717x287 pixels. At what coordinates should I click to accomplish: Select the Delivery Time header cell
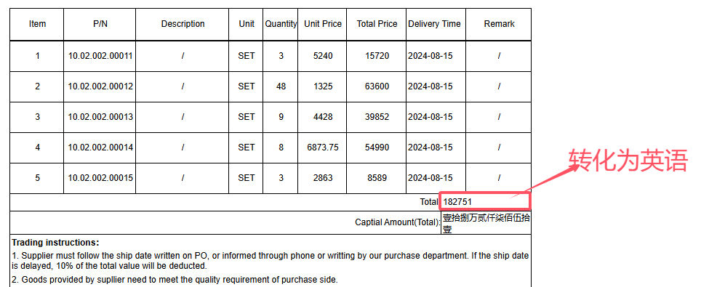point(434,24)
